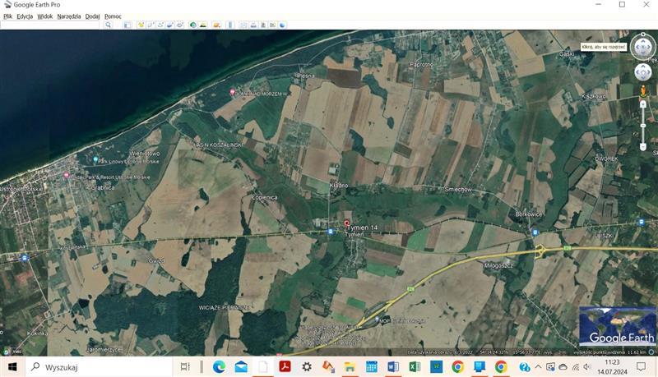Click in the search input field
The width and height of the screenshot is (658, 377).
51,25
